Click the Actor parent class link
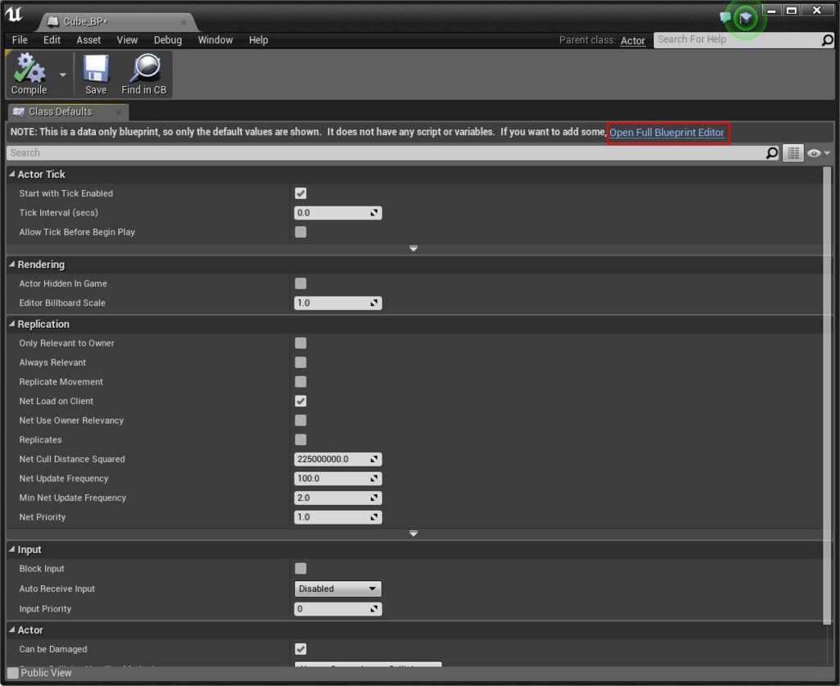840x686 pixels. (x=632, y=41)
